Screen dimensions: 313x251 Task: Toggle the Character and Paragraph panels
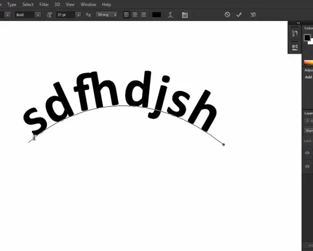point(185,15)
